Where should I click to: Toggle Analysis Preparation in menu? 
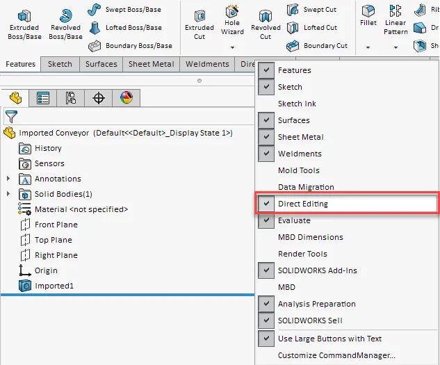click(347, 304)
